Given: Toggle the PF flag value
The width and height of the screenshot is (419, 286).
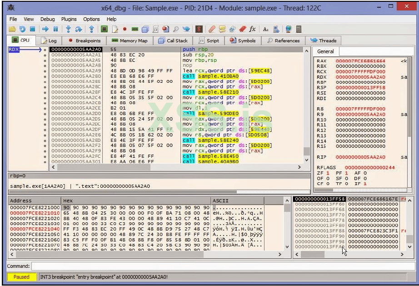Looking at the screenshot, I should pos(345,173).
